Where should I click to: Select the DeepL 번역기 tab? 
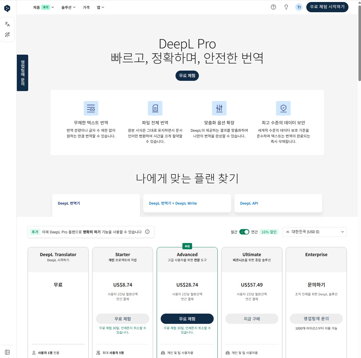pyautogui.click(x=96, y=205)
